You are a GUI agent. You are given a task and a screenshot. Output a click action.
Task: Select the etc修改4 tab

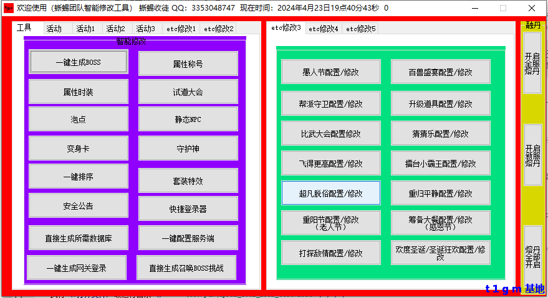point(323,29)
